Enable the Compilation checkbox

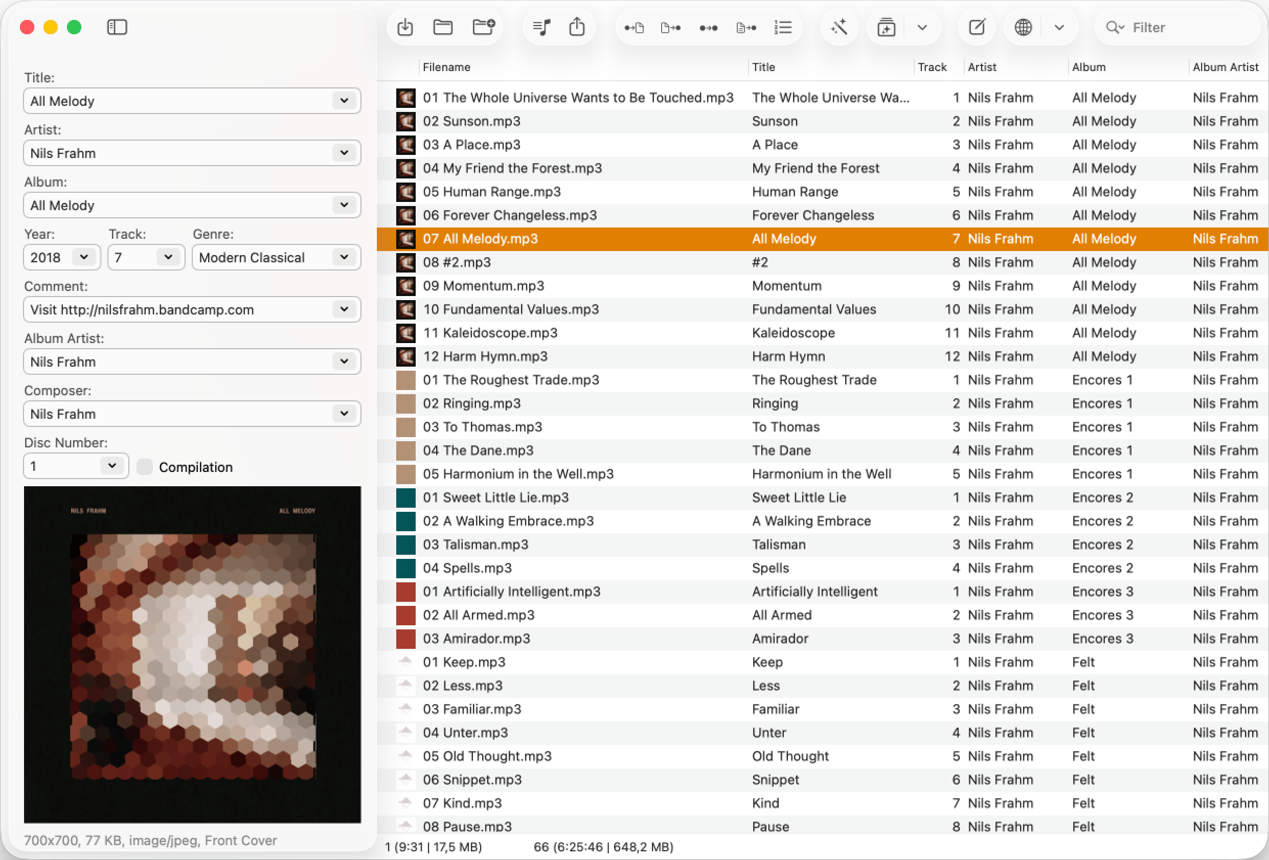click(145, 467)
